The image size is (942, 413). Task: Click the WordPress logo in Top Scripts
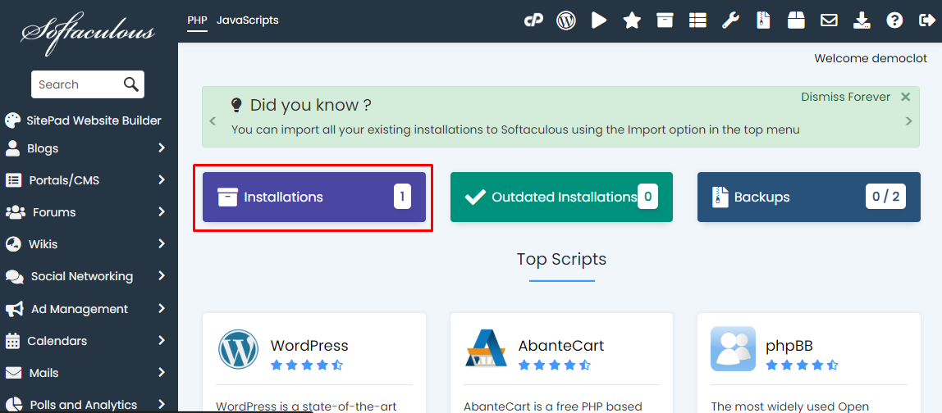[238, 349]
